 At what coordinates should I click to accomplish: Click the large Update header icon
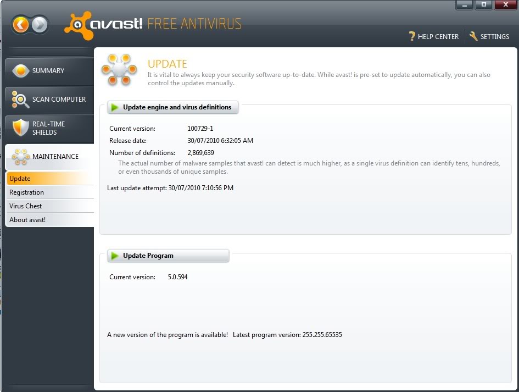[x=119, y=69]
